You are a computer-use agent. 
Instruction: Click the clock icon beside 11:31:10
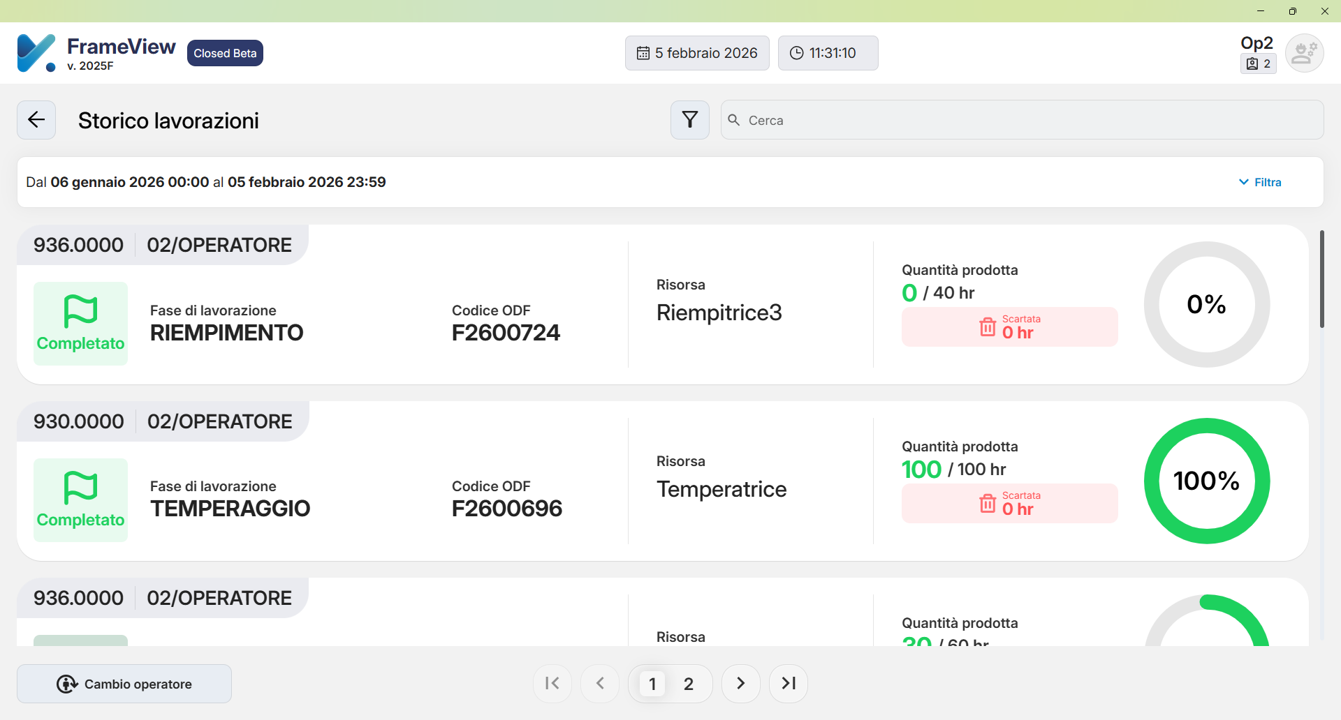click(796, 53)
